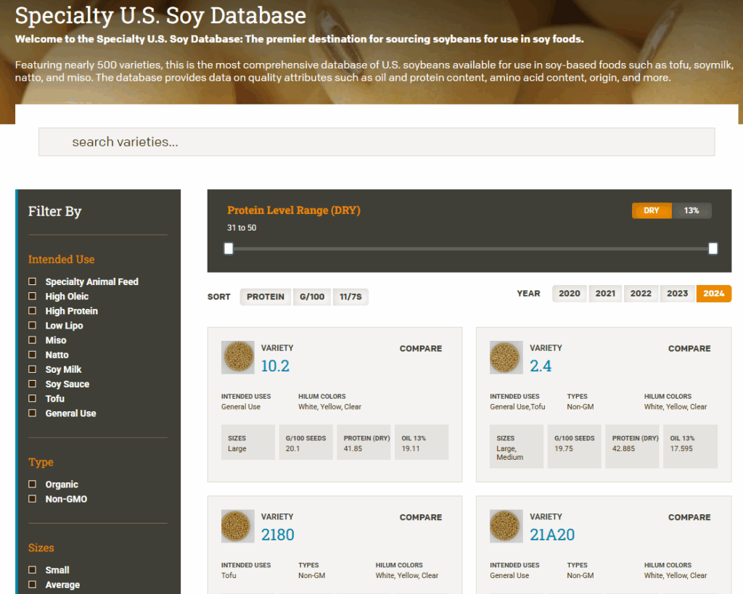
Task: Open variety 10.2 details link
Action: [275, 366]
